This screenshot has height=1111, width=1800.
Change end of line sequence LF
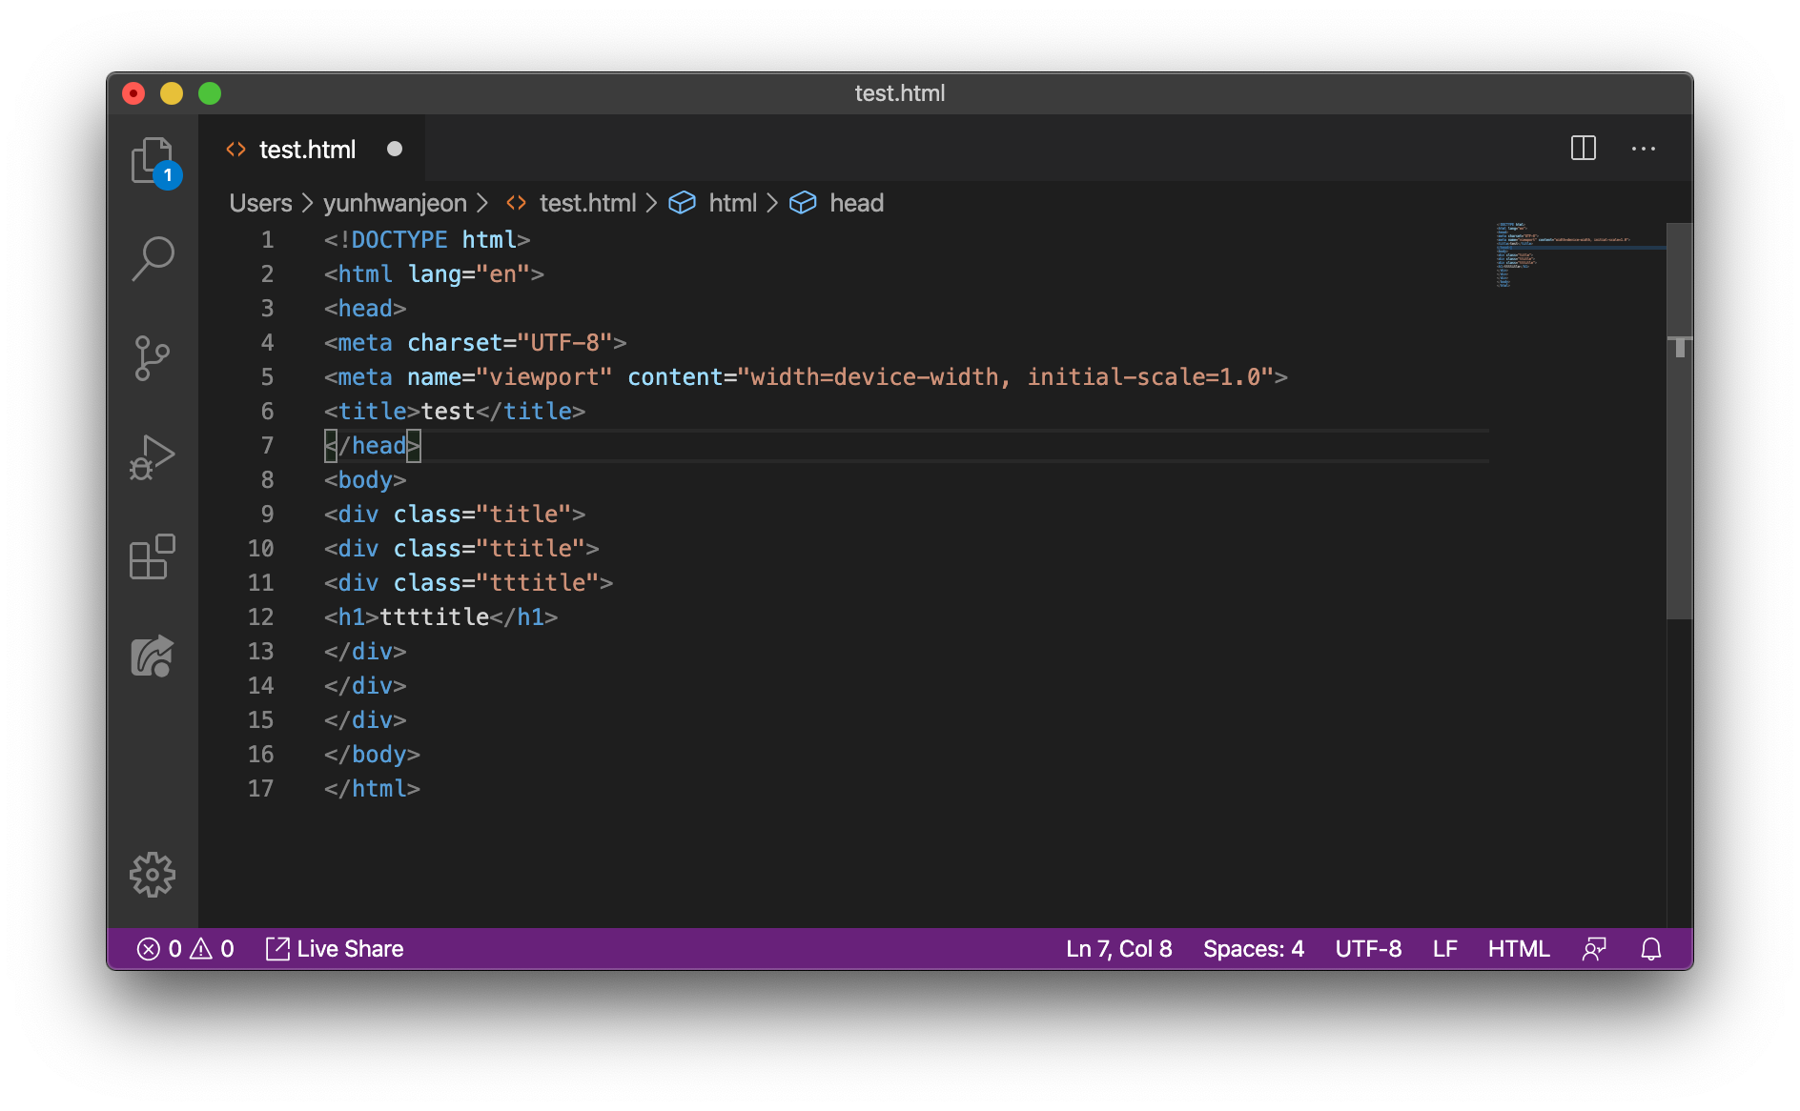(1445, 949)
